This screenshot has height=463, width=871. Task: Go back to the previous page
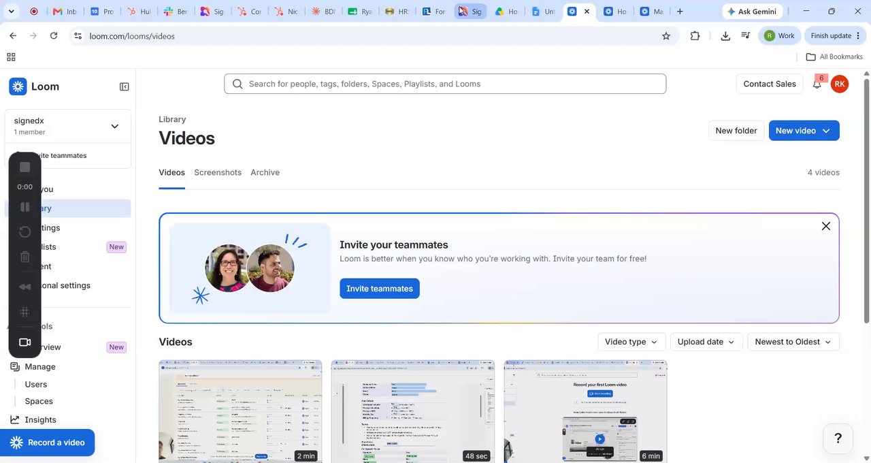point(13,36)
